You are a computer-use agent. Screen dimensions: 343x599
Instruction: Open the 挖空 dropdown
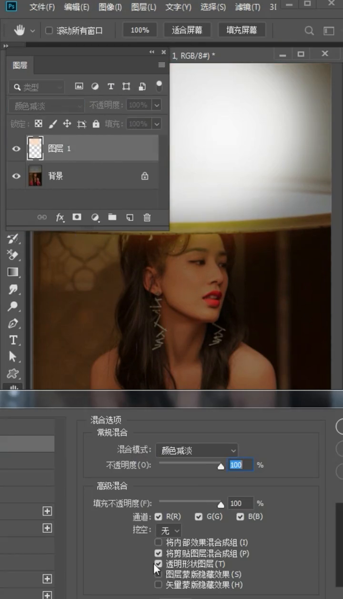tap(169, 530)
